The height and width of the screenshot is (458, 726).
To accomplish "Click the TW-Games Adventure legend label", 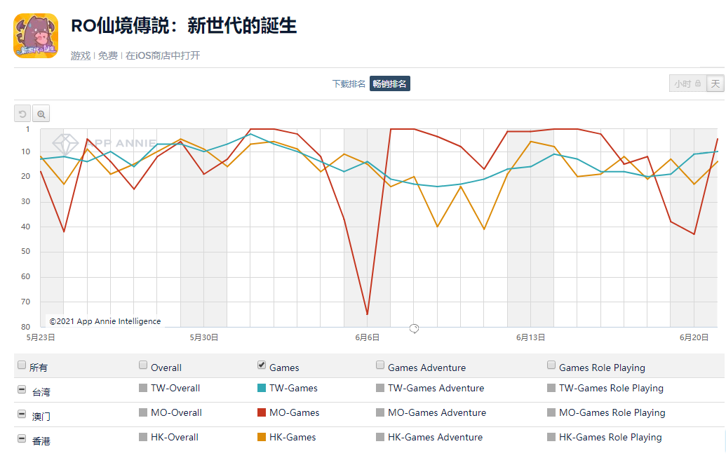I will (436, 388).
